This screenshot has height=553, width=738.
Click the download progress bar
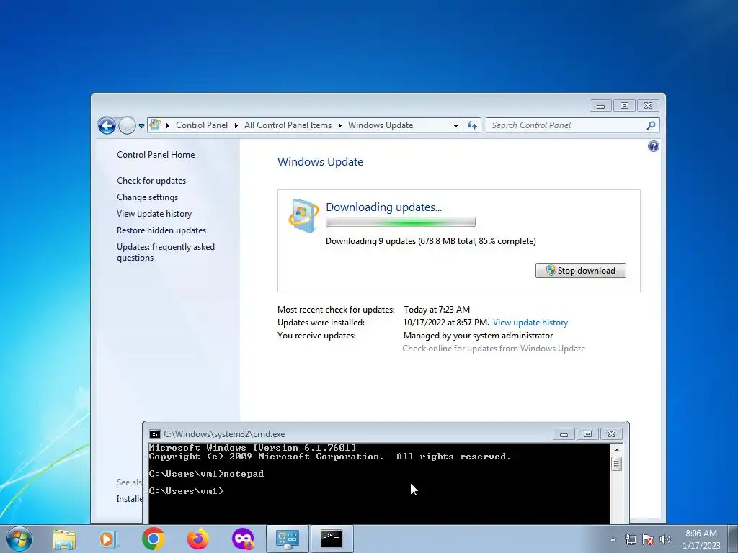[401, 222]
